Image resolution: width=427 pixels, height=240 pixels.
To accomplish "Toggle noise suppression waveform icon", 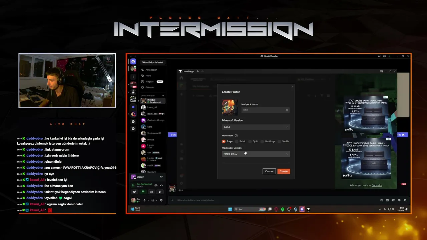I will pyautogui.click(x=156, y=185).
